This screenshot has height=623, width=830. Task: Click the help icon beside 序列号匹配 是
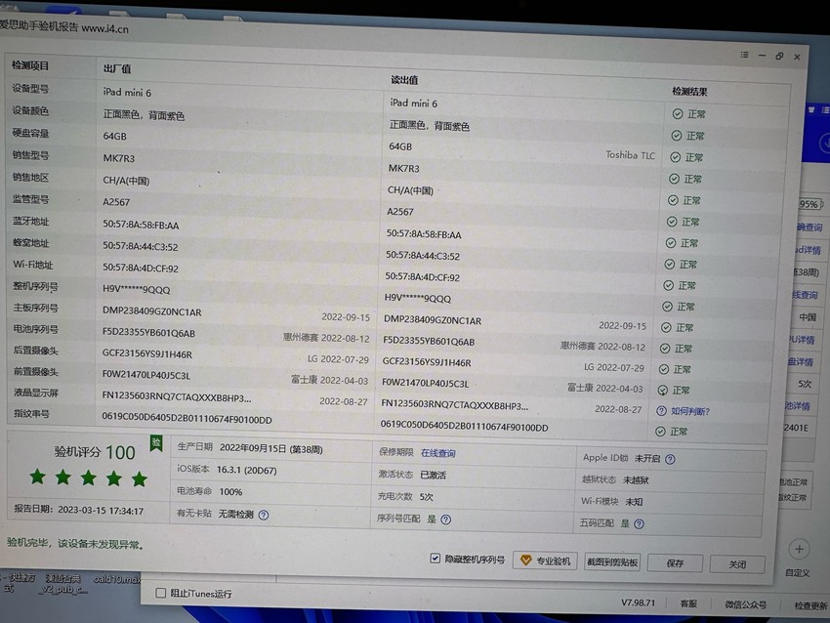tap(445, 519)
